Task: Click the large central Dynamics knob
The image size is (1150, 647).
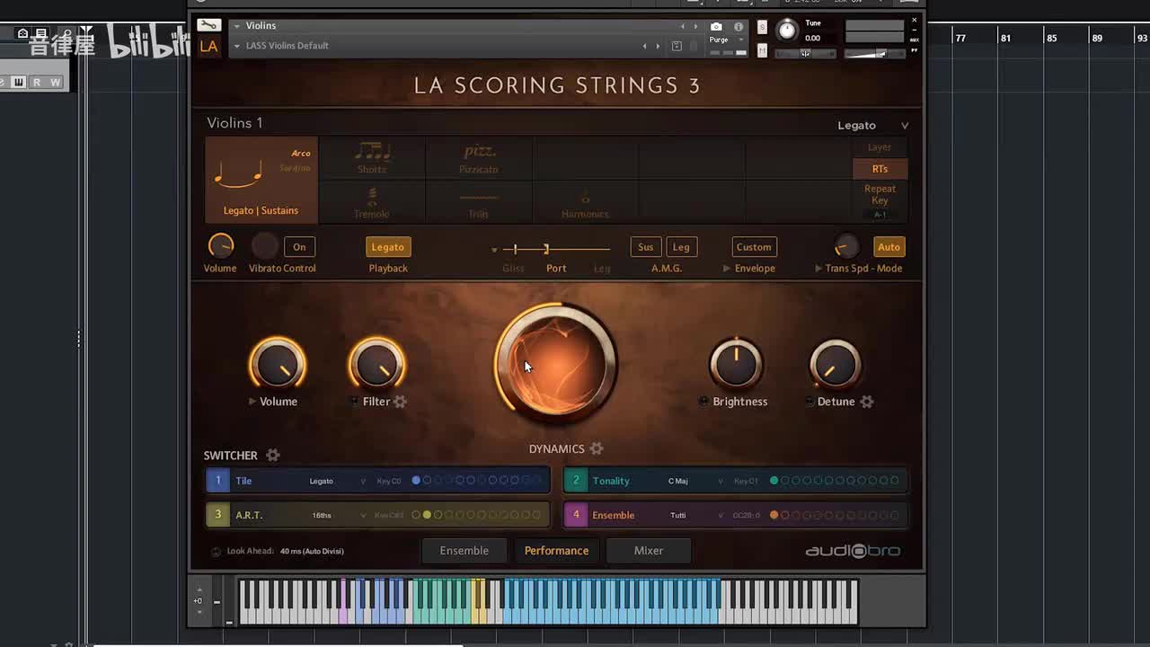Action: (x=556, y=364)
